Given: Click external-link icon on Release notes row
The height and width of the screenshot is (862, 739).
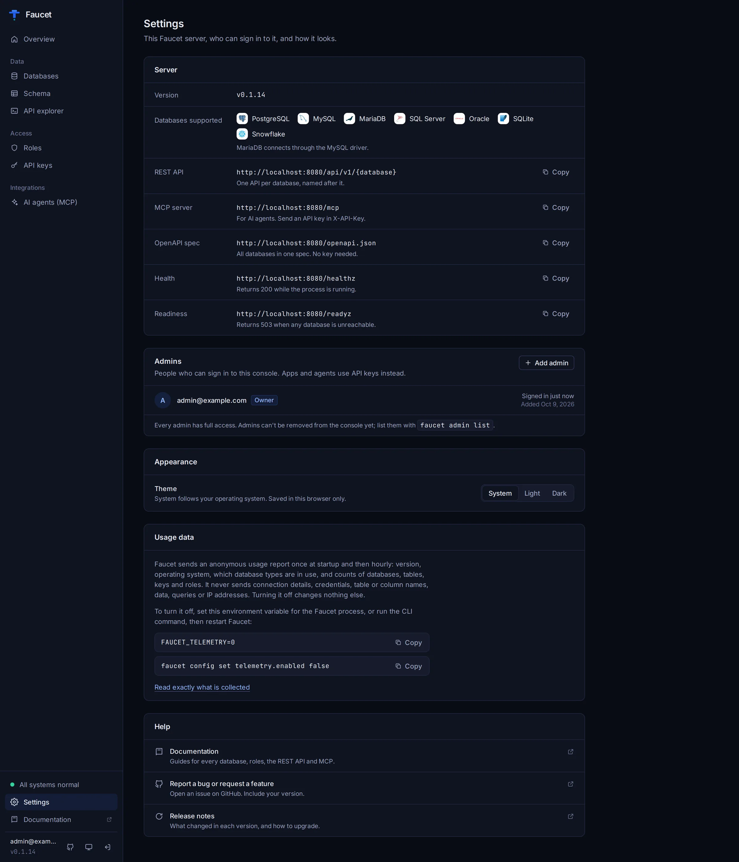Looking at the screenshot, I should click(571, 817).
